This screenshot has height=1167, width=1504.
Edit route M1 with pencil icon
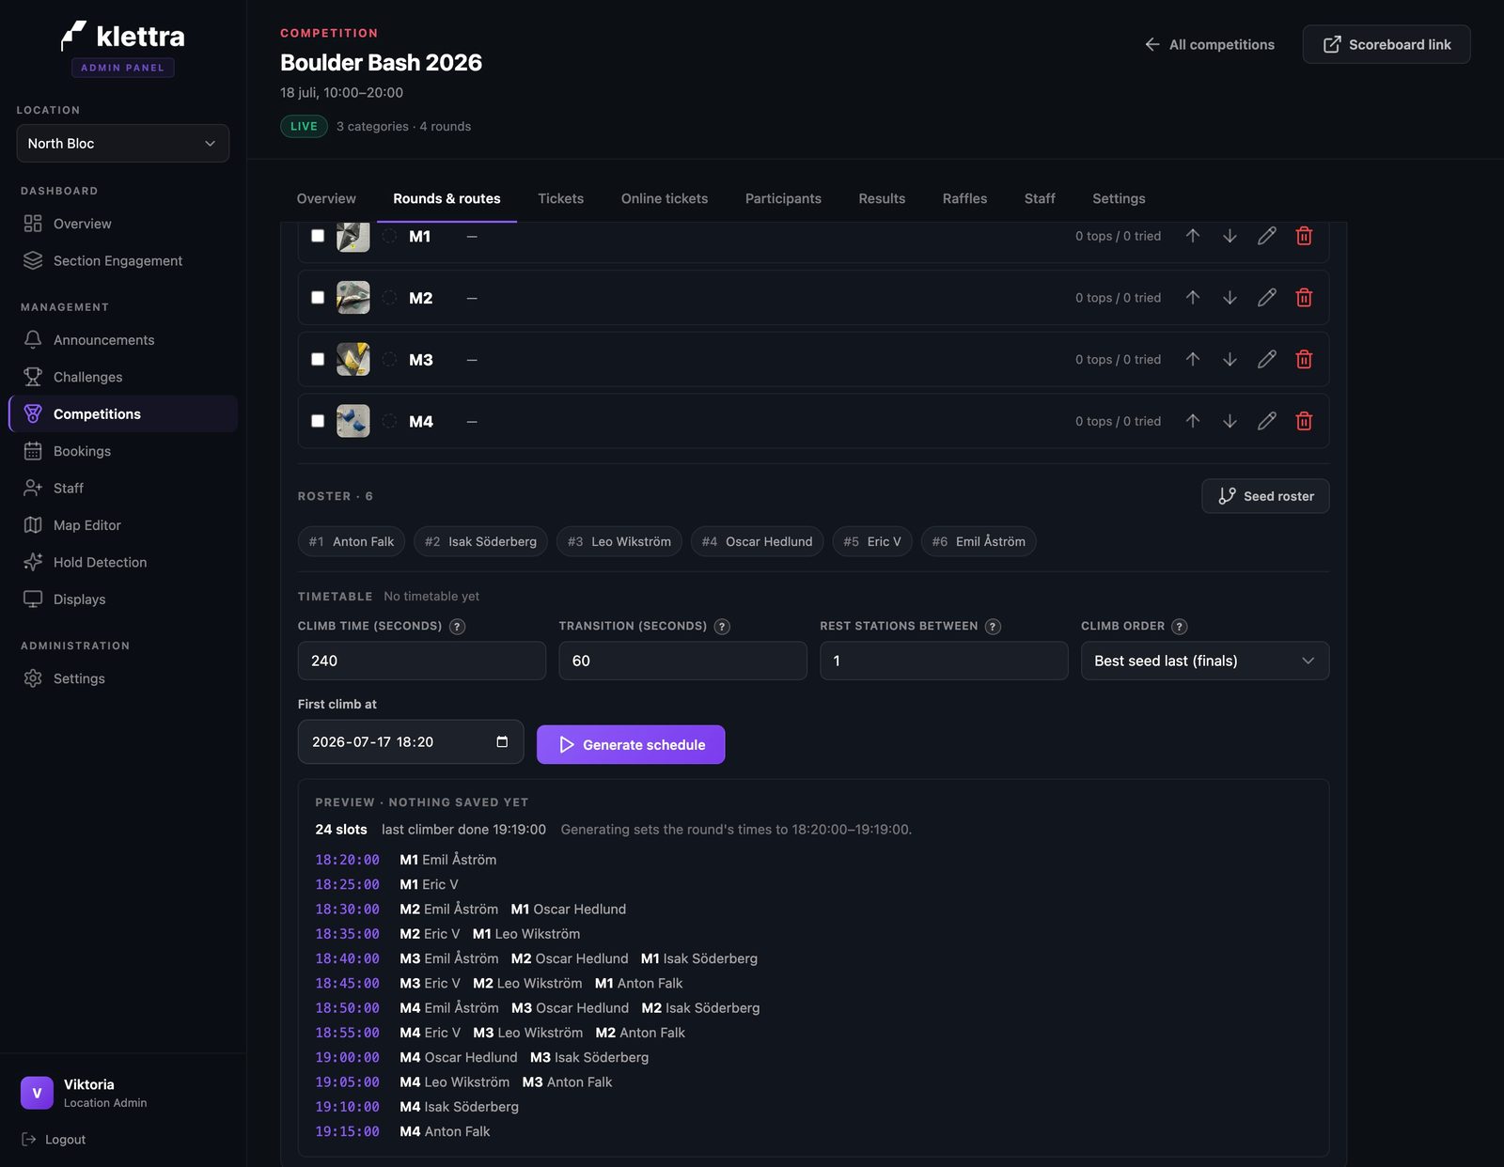(x=1267, y=236)
